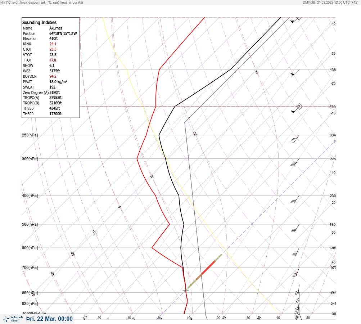361x324 pixels.
Task: Click the '700[hPa]' pressure label
Action: point(30,267)
